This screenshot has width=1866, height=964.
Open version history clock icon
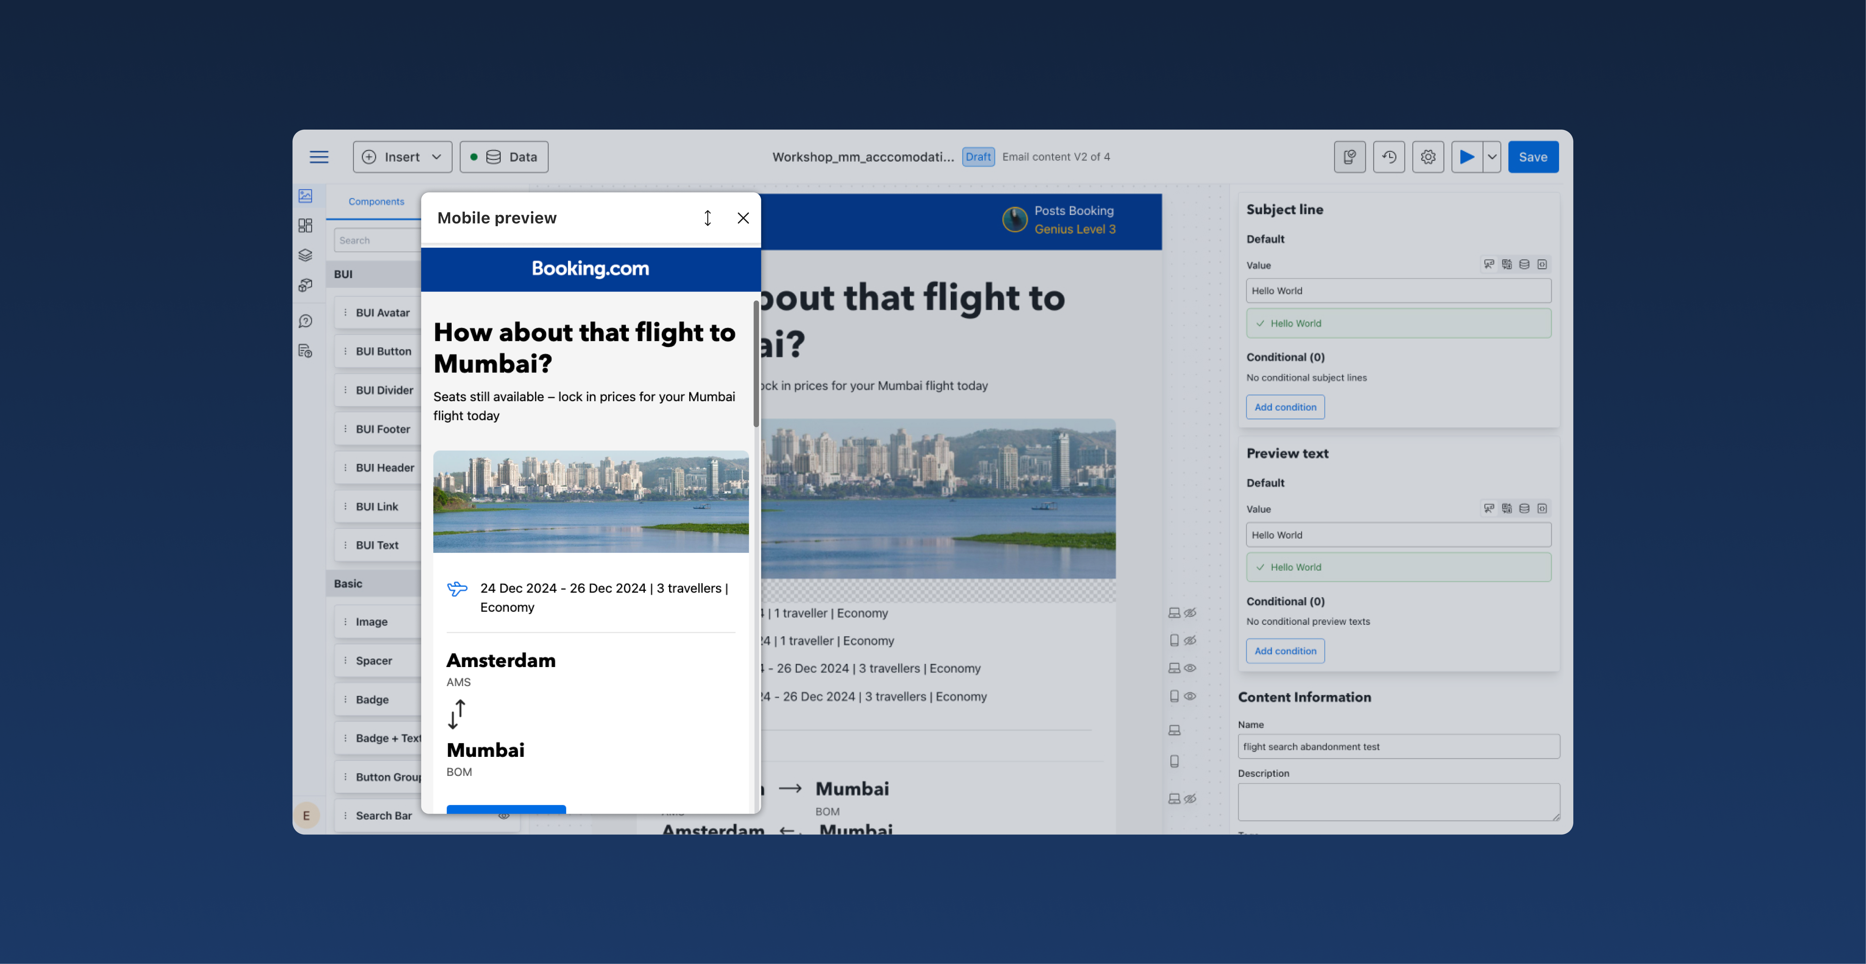pos(1389,157)
